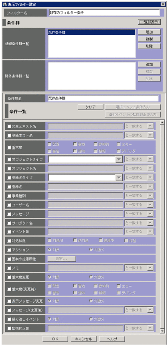The width and height of the screenshot is (168, 346).
Task: Select 対象外 radio in 表示メッセージ変更 row
Action: coord(91,301)
